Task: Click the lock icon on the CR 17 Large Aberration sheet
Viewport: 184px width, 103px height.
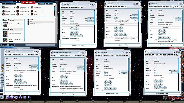Action: click(x=134, y=4)
